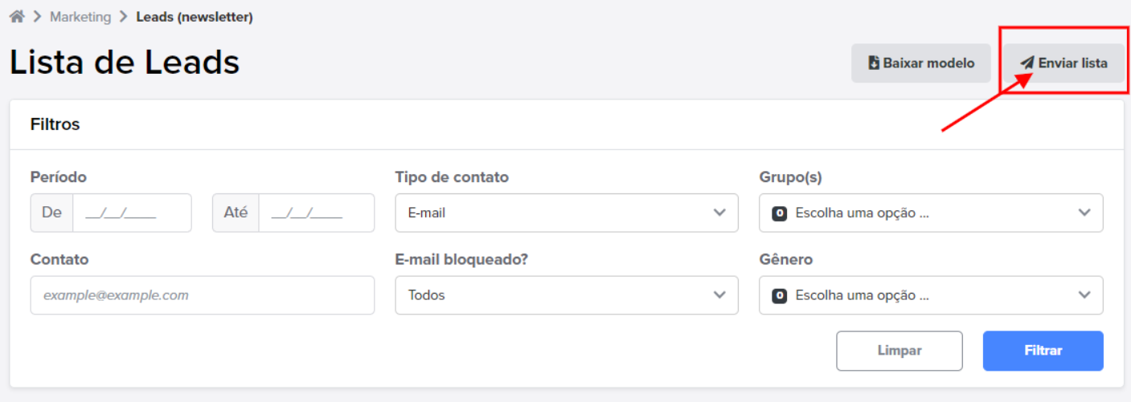Click the home icon in breadcrumb
The image size is (1131, 402).
(17, 17)
